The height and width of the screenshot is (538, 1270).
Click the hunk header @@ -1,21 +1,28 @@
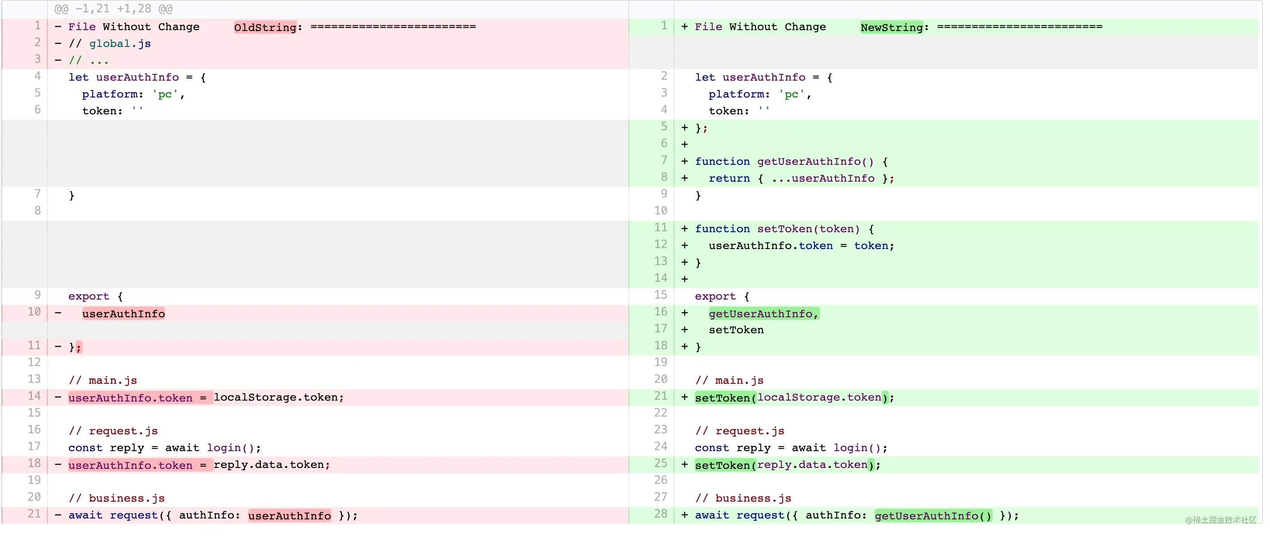point(113,9)
